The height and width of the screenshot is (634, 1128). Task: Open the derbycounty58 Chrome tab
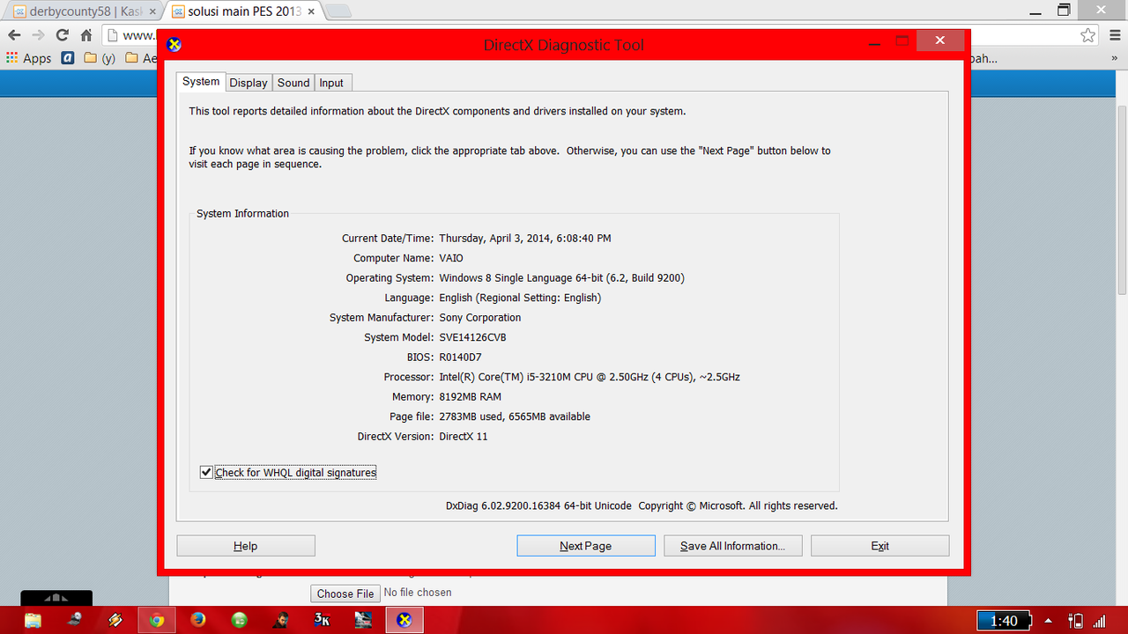click(84, 11)
